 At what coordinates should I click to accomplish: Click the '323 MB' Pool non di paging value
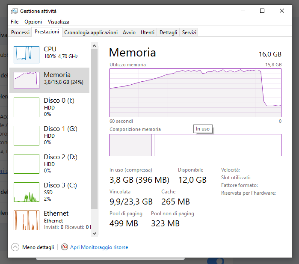pyautogui.click(x=165, y=223)
